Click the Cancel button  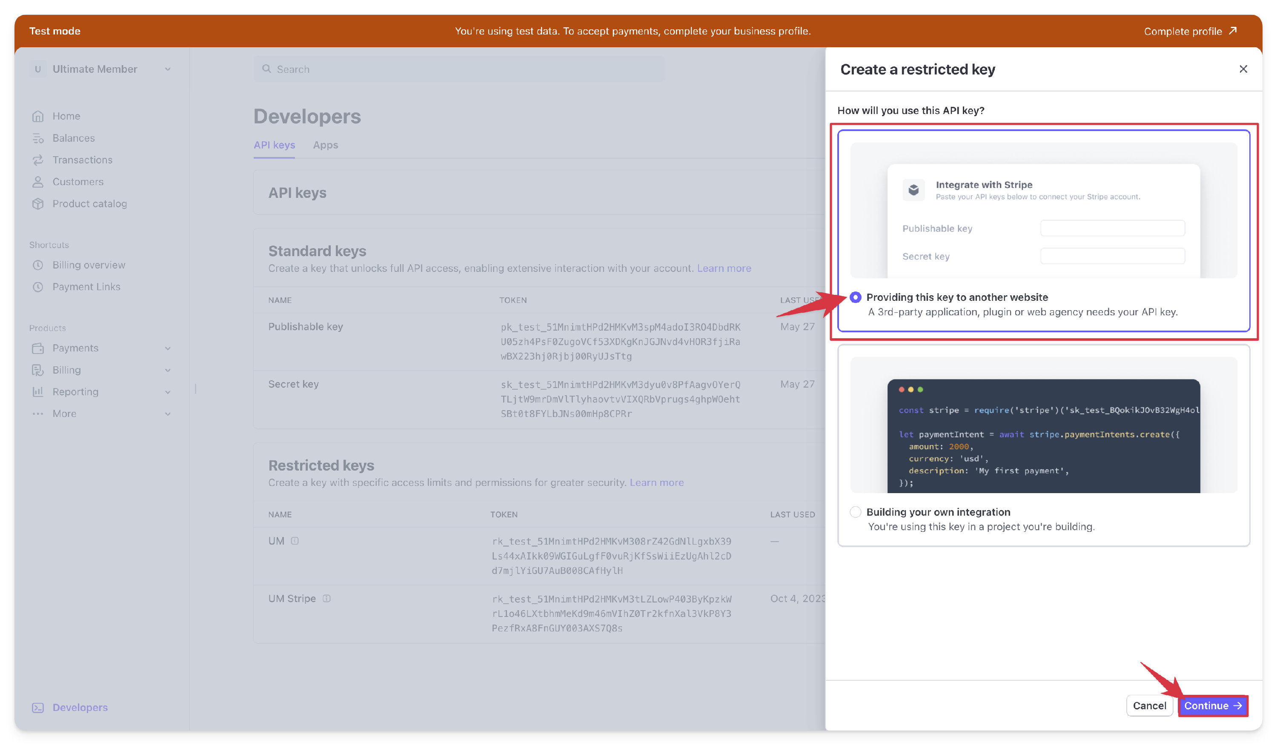(x=1149, y=705)
